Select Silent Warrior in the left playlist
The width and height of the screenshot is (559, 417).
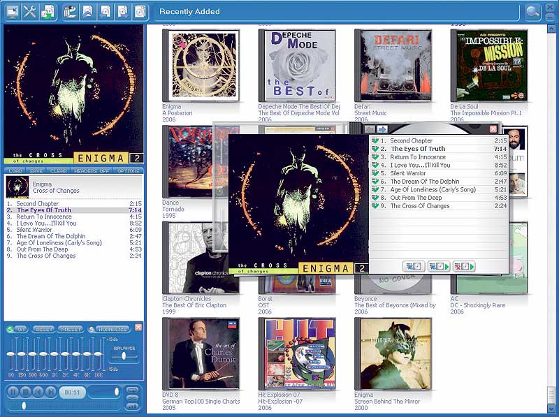(74, 230)
